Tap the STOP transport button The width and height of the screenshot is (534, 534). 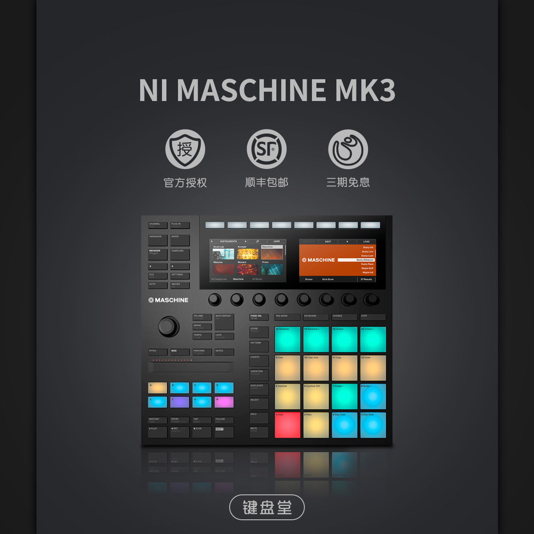click(x=202, y=432)
